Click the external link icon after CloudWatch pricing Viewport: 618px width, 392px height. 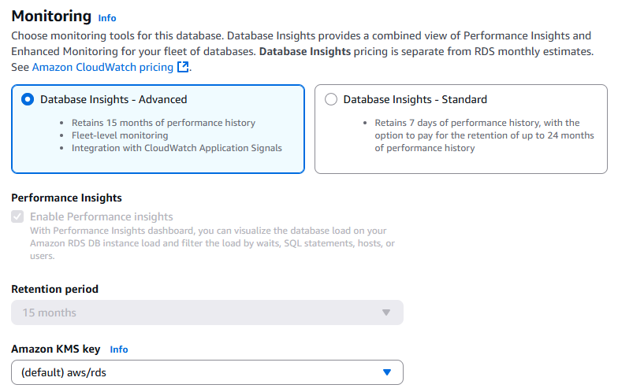tap(183, 68)
